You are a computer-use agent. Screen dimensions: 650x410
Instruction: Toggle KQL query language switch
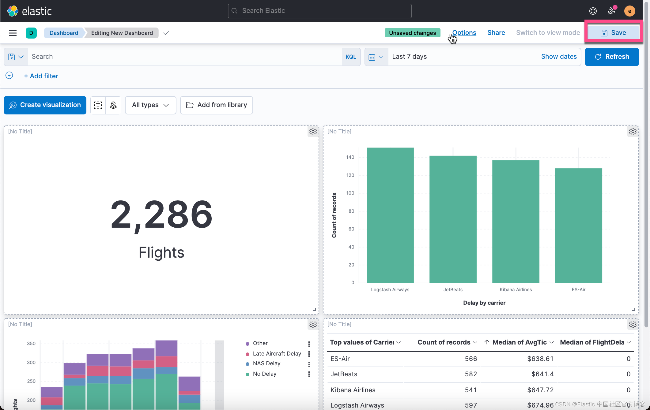pos(351,57)
